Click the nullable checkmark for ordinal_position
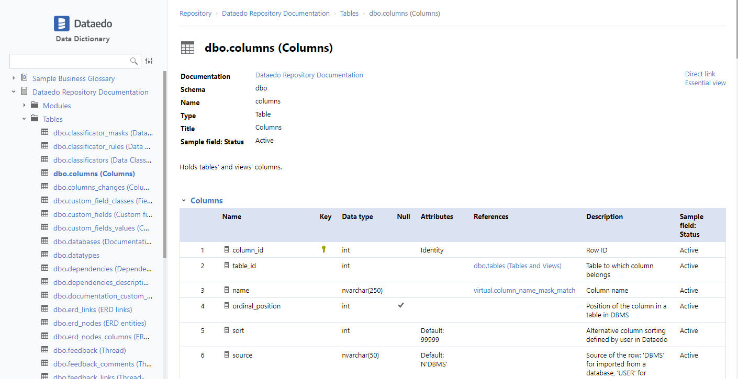 pyautogui.click(x=401, y=305)
